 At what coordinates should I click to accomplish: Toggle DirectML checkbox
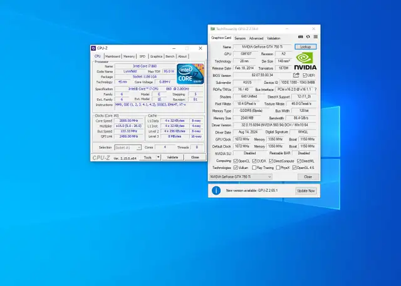point(299,161)
